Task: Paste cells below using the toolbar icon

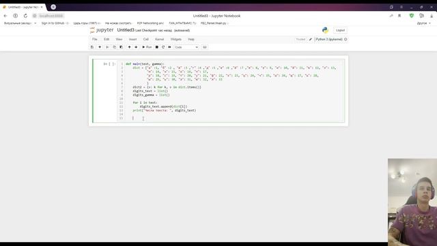Action: 122,47
